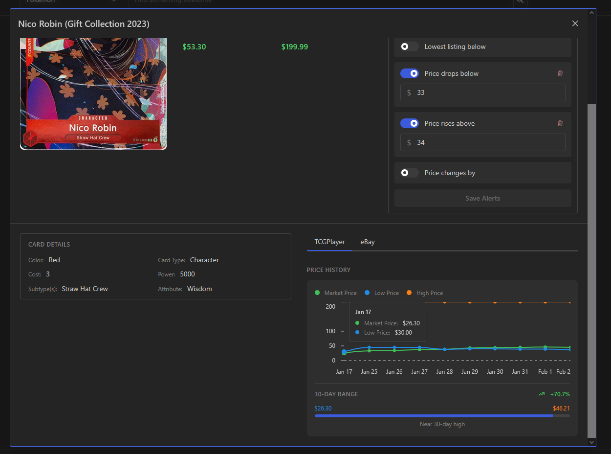Click the Wisdom attribute value
This screenshot has height=454, width=611.
coord(199,289)
